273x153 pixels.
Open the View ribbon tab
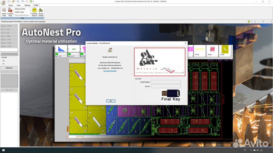pos(19,5)
